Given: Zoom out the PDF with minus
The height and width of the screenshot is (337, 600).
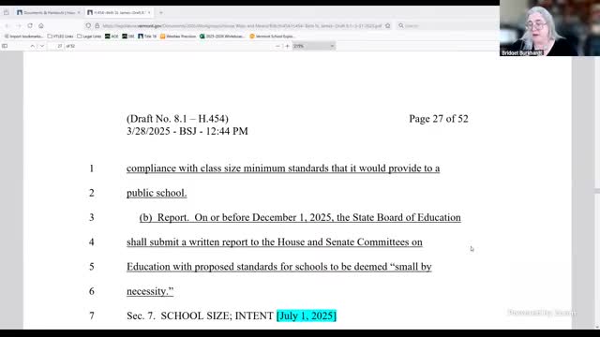Looking at the screenshot, I should coord(277,46).
